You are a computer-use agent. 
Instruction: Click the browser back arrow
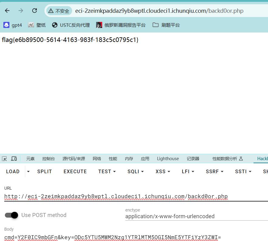[7, 11]
